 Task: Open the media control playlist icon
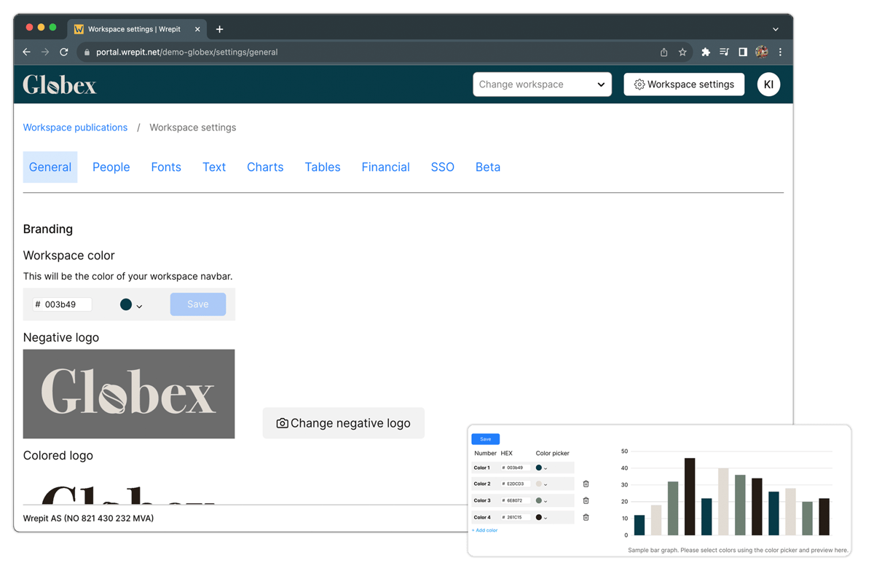[724, 52]
